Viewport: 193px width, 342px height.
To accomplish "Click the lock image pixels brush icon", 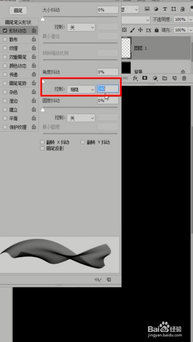I will (132, 30).
